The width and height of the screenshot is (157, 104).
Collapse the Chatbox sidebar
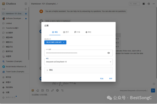coord(26,4)
